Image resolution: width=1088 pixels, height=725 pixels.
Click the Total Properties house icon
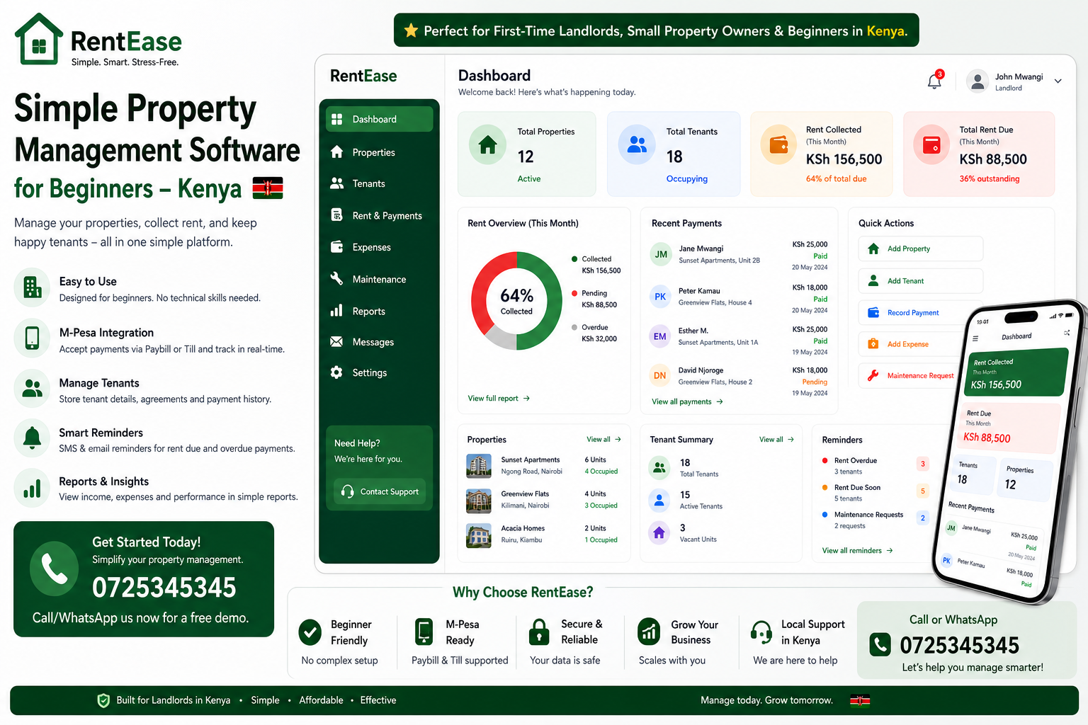coord(488,144)
